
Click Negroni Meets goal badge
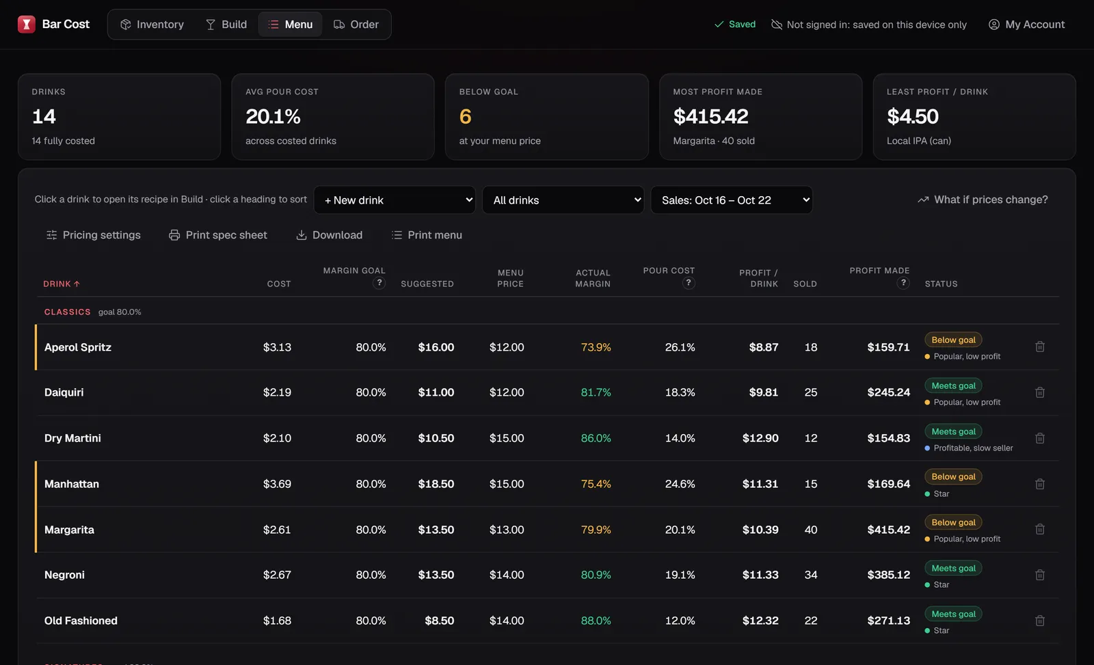coord(953,568)
